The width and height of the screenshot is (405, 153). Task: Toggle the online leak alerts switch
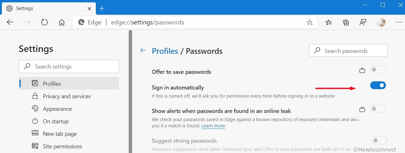click(x=378, y=109)
